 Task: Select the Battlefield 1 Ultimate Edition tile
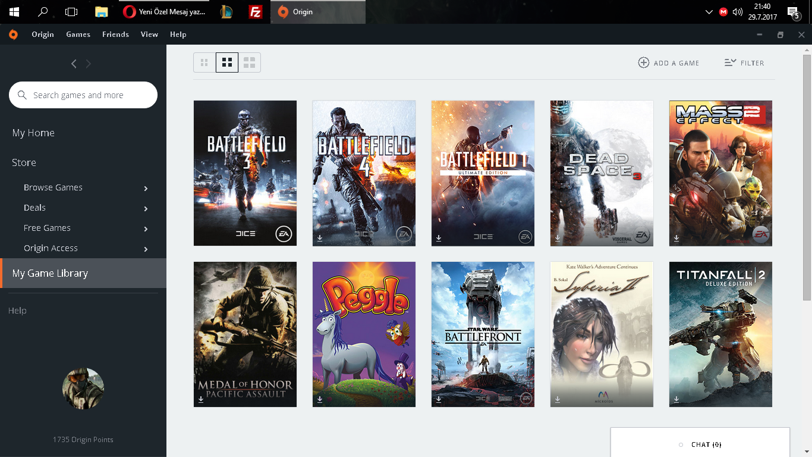(x=483, y=173)
